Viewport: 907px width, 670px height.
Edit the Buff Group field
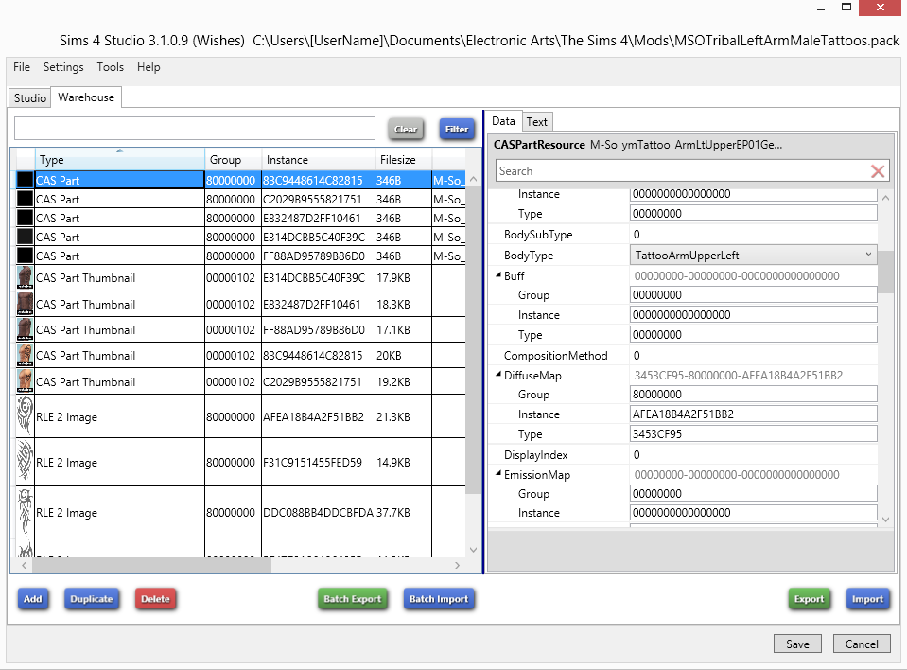(753, 295)
